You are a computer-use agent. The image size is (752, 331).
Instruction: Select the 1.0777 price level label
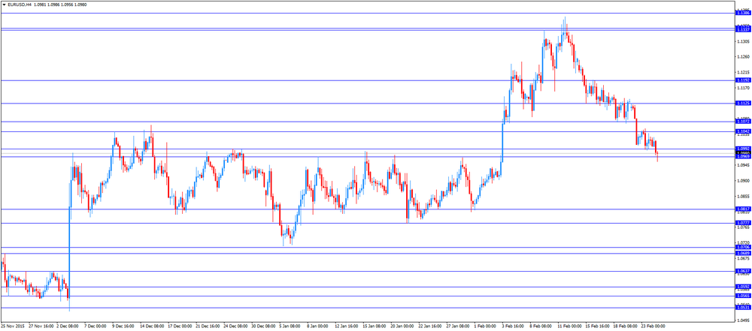pyautogui.click(x=743, y=223)
